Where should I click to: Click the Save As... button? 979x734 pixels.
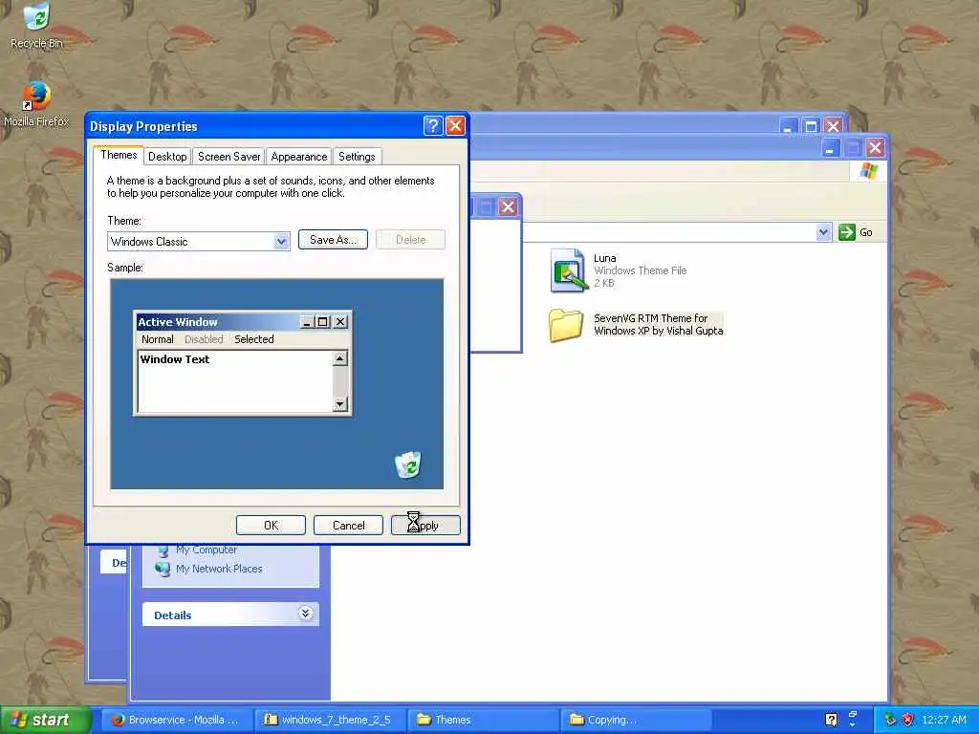coord(333,240)
